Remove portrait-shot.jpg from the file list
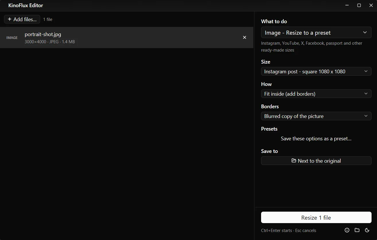The image size is (377, 240). pyautogui.click(x=244, y=38)
